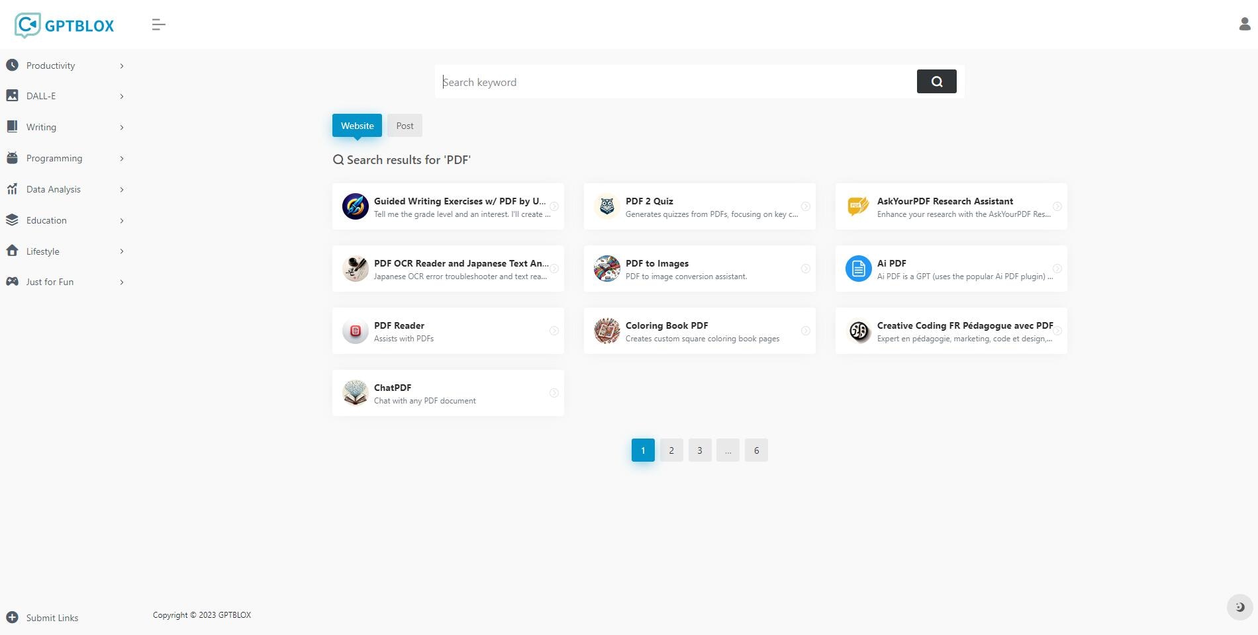The image size is (1258, 635).
Task: Click 'PDF to image conversion assistant.' text
Action: [686, 276]
